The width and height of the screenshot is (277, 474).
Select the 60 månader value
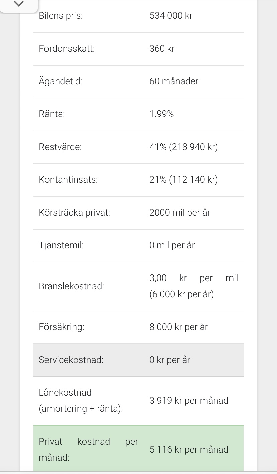174,81
